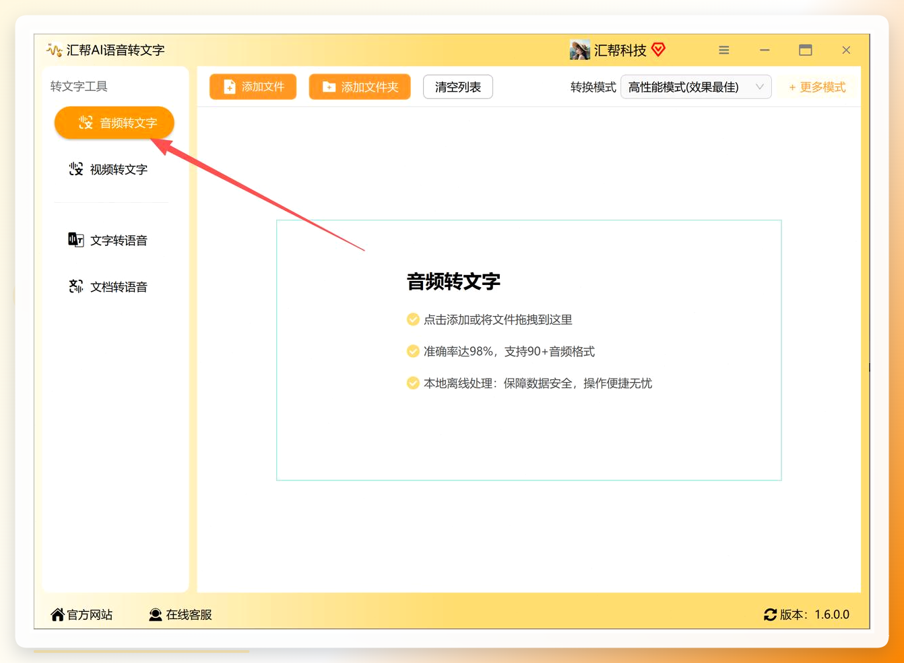Image resolution: width=904 pixels, height=663 pixels.
Task: Click the refresh icon beside 版本
Action: (770, 614)
